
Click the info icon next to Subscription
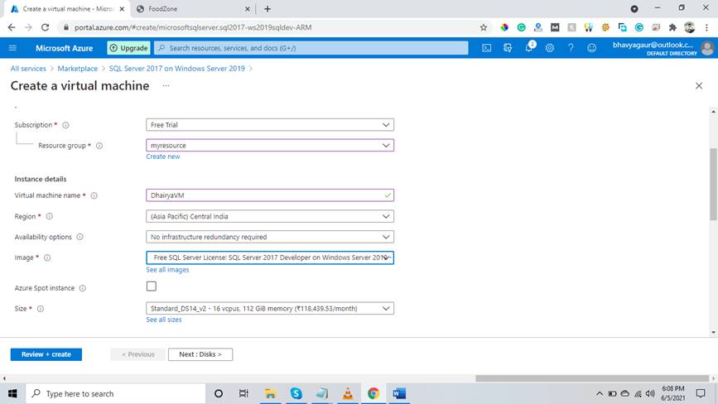pos(65,125)
